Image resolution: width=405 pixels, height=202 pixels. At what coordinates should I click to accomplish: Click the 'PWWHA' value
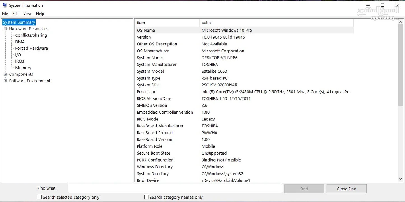209,133
